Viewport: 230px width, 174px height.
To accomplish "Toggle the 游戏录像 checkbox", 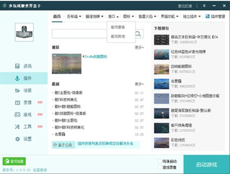I will 160,167.
